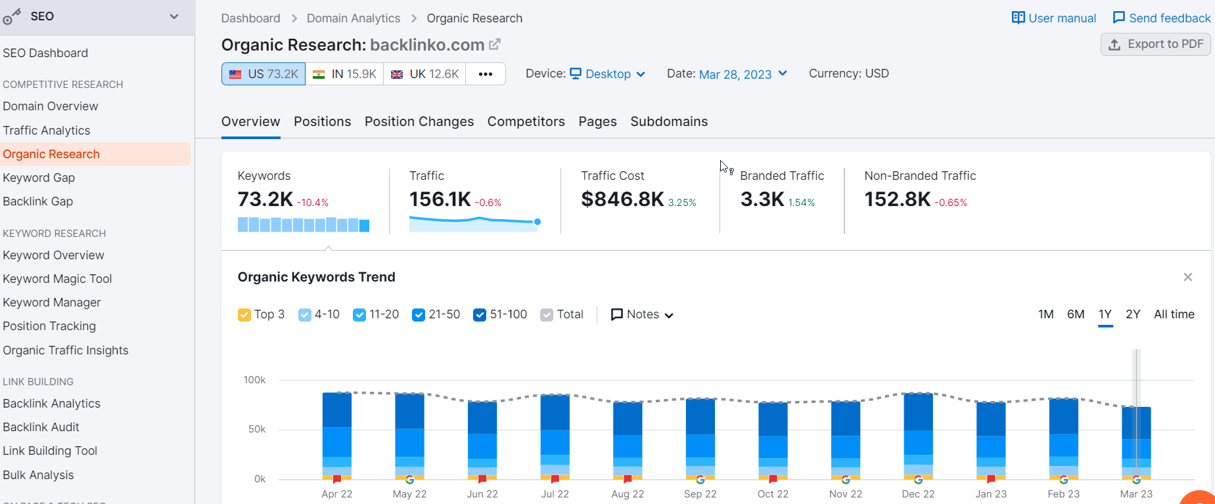Click the red flag note on Aug 22
This screenshot has width=1215, height=504.
tap(628, 479)
